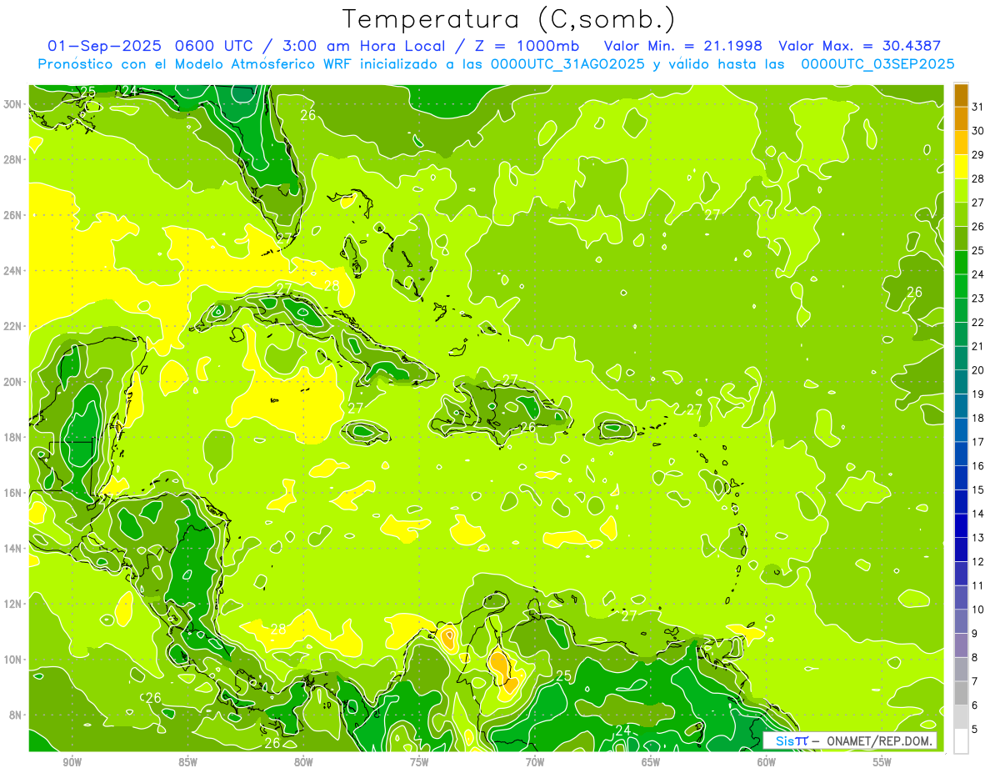This screenshot has width=1000, height=773.
Task: Click the legend value 31
Action: pos(977,107)
